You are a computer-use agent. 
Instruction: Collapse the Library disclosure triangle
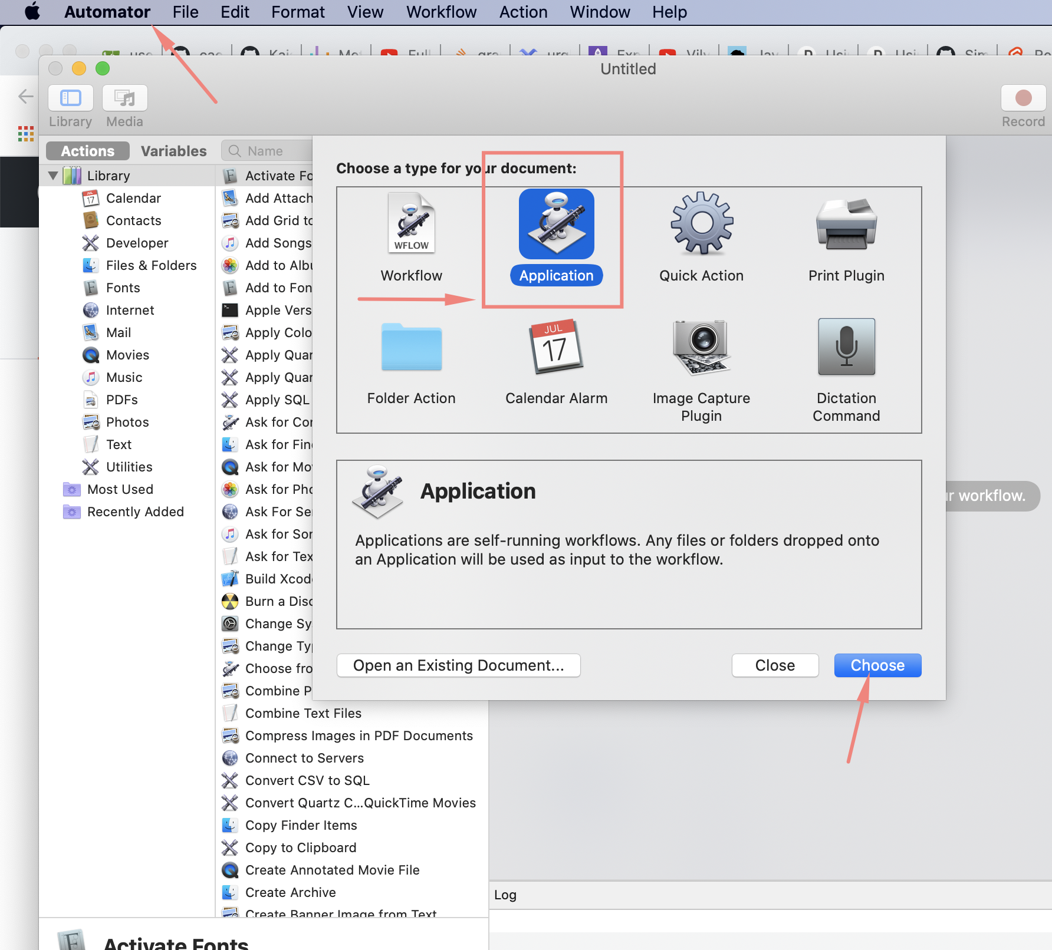click(x=54, y=176)
